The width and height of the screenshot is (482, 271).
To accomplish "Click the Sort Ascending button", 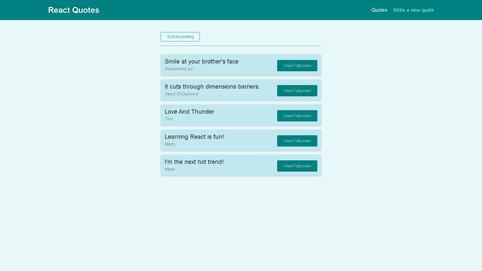I will (180, 37).
